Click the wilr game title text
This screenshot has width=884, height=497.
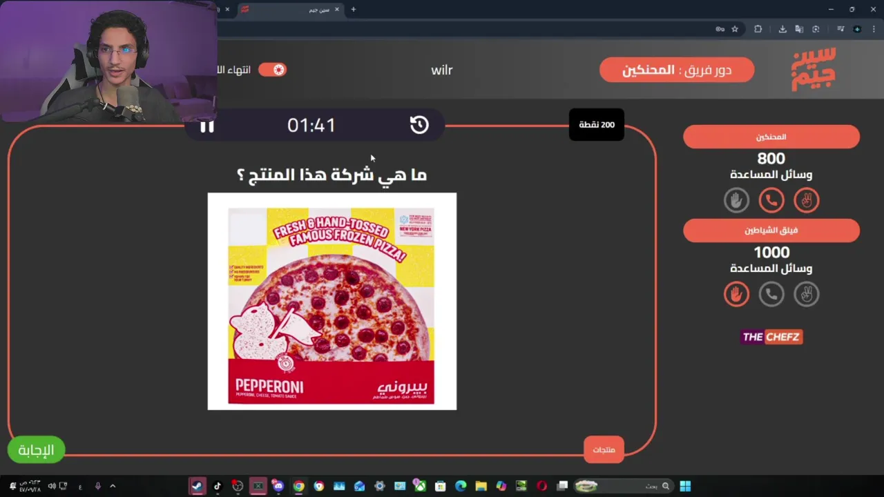click(x=442, y=70)
